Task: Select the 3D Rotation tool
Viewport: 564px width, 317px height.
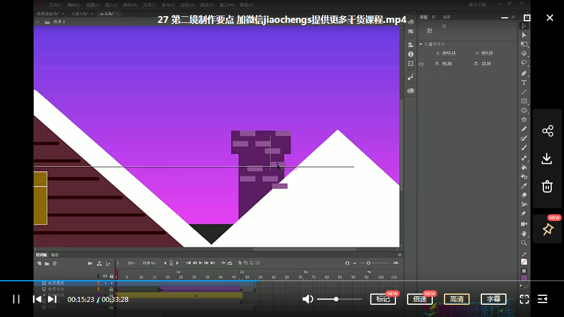Action: (x=524, y=54)
